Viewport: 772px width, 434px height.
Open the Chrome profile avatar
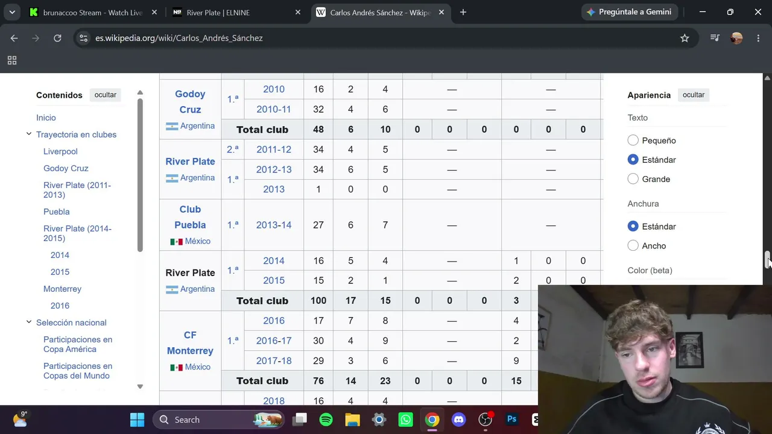click(736, 38)
